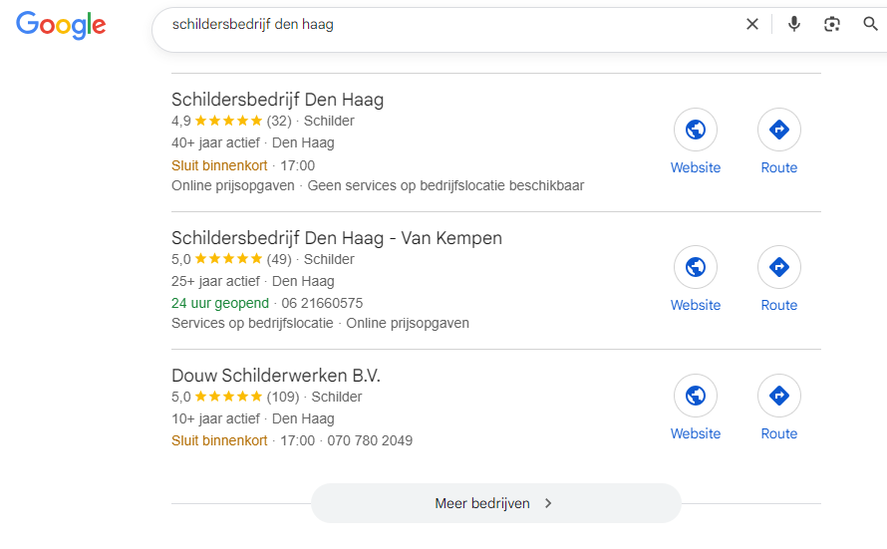The image size is (887, 549).
Task: Expand more businesses with Meer bedrijven
Action: click(x=495, y=503)
